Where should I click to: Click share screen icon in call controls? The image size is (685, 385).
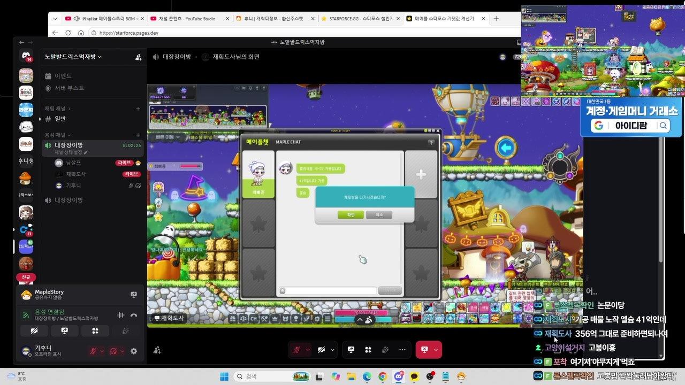coord(351,350)
